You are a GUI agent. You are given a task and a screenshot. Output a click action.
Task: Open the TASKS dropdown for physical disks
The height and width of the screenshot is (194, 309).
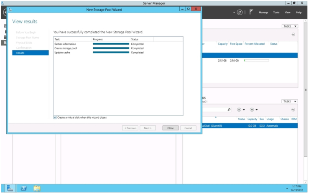289,101
